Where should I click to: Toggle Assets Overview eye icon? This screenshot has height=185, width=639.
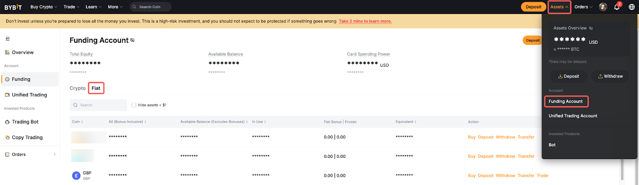(591, 28)
